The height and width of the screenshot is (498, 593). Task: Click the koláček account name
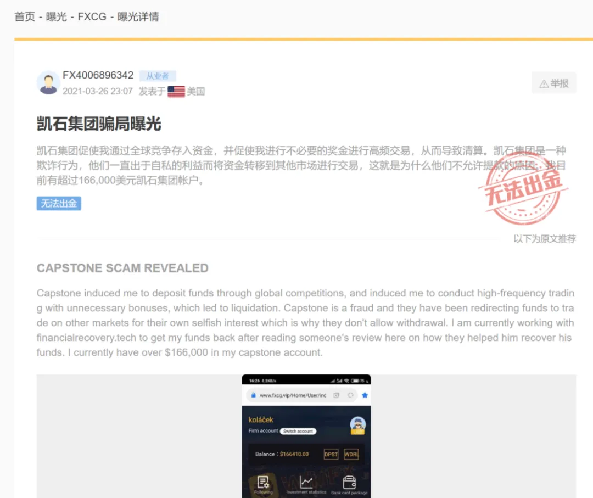pos(261,419)
